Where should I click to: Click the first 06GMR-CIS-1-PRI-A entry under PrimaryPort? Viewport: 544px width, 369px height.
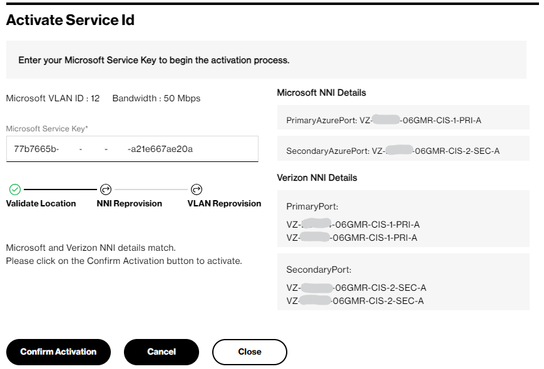pos(353,225)
